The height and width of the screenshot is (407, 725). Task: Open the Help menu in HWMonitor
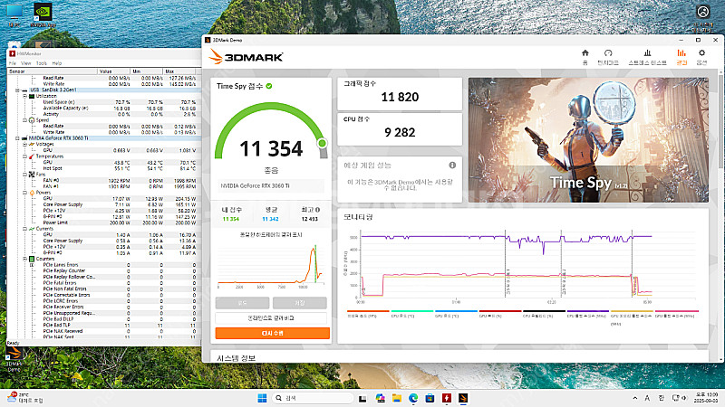pyautogui.click(x=57, y=63)
